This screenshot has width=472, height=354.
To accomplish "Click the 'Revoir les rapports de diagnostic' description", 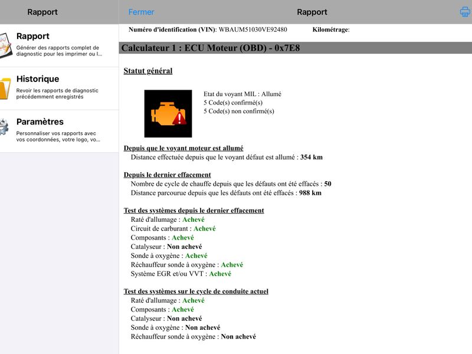I will click(57, 94).
